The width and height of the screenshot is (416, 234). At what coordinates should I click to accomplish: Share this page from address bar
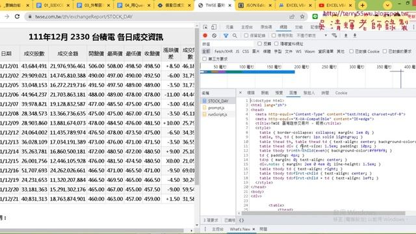[x=292, y=16]
